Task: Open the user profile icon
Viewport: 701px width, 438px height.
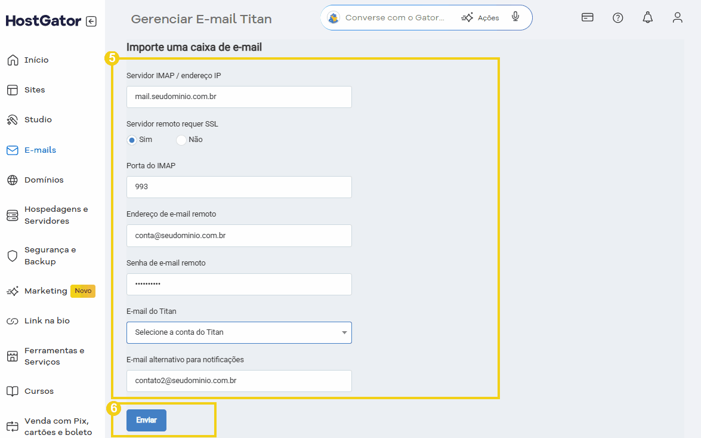Action: (x=678, y=17)
